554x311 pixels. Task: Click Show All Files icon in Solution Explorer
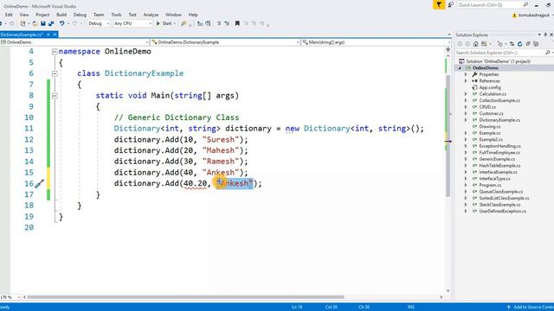[536, 44]
